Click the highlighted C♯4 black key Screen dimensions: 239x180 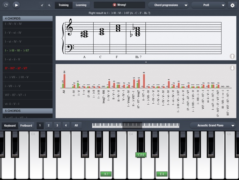pyautogui.click(x=141, y=155)
